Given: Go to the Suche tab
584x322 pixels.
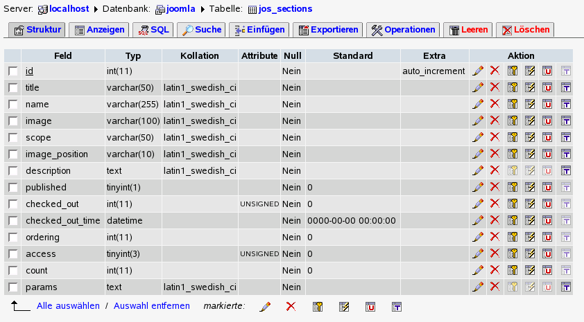Looking at the screenshot, I should [201, 30].
